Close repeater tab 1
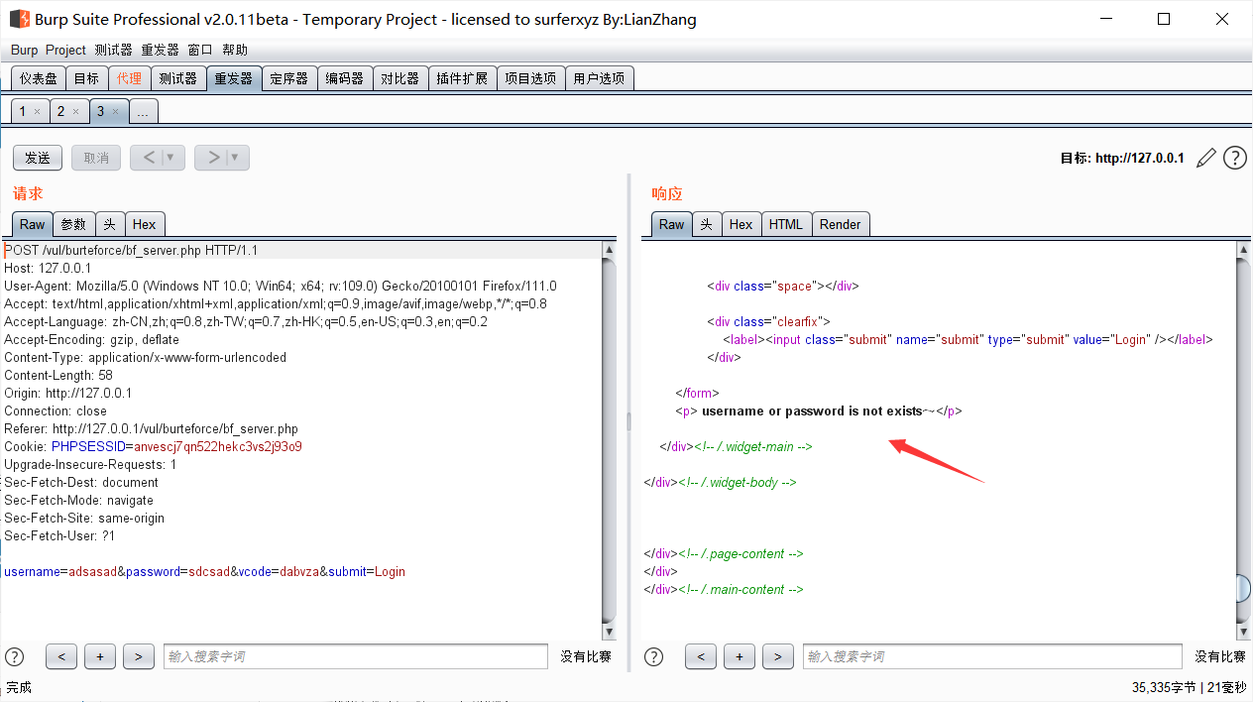 click(x=38, y=112)
